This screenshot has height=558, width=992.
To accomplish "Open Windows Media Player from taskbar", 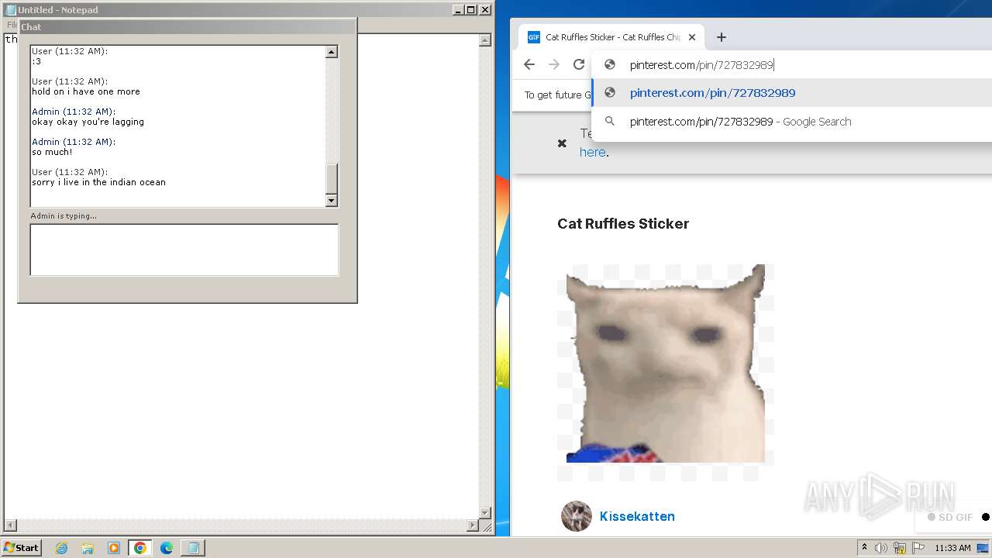I will point(114,548).
